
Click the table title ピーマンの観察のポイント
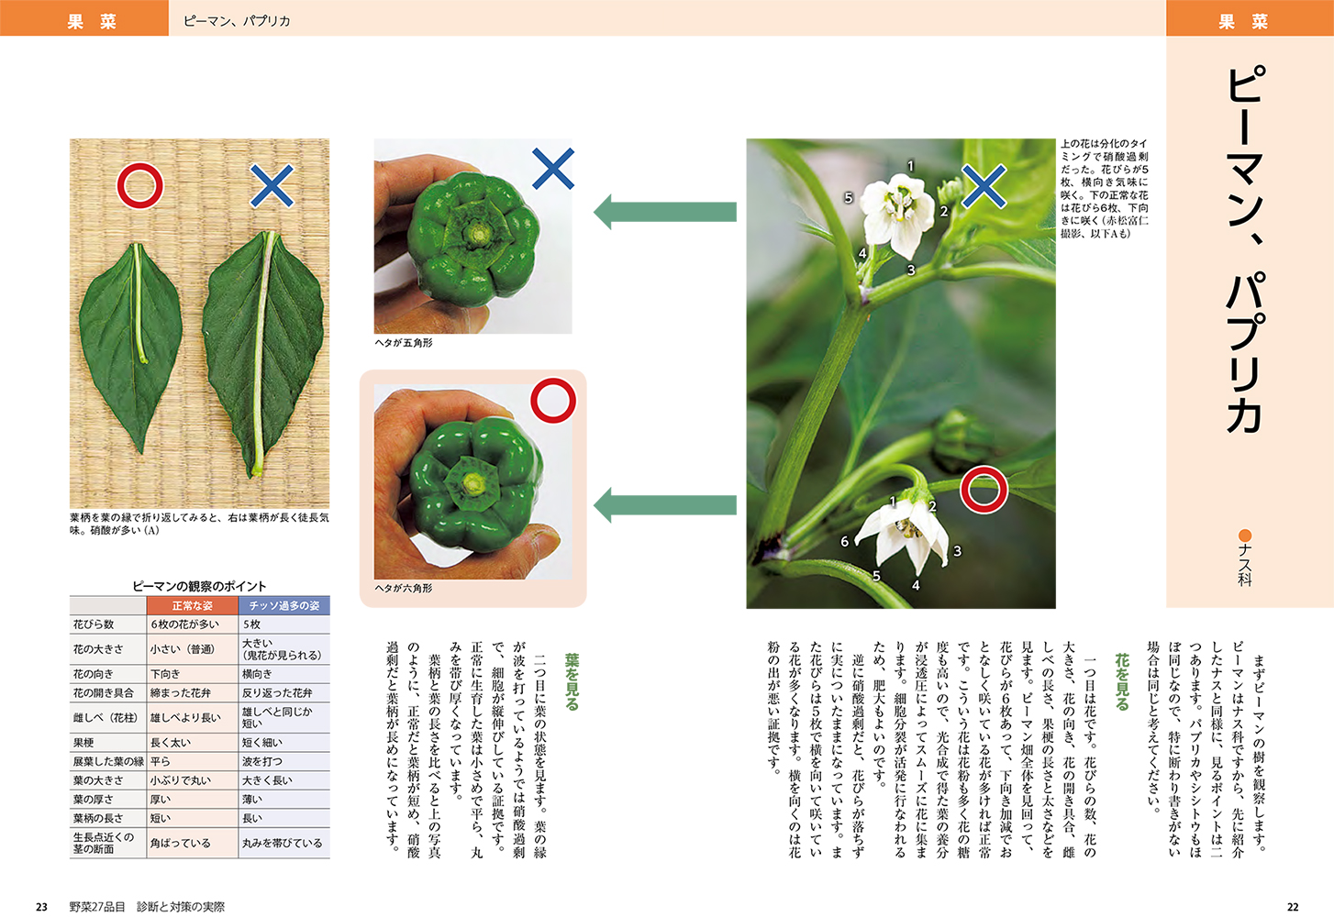tap(199, 586)
